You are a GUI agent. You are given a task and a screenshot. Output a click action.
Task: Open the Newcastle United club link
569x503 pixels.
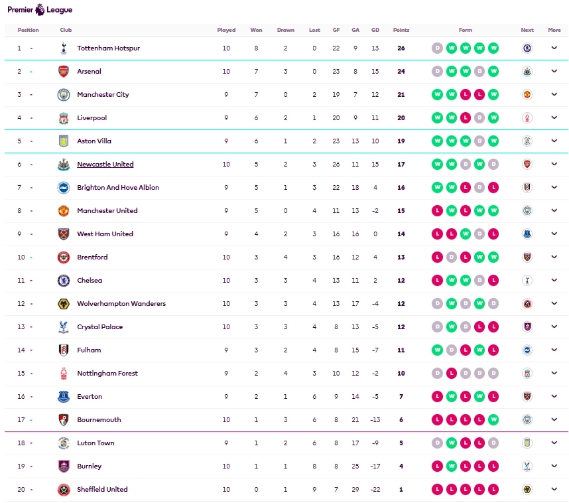coord(105,165)
